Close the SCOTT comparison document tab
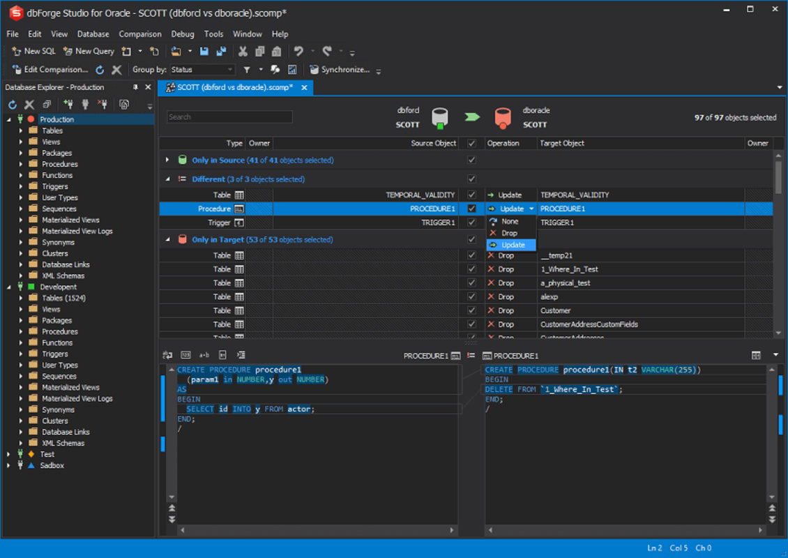The height and width of the screenshot is (558, 788). coord(304,87)
